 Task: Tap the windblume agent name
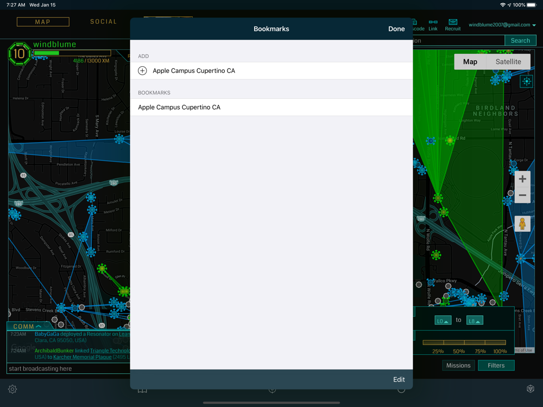(x=54, y=44)
